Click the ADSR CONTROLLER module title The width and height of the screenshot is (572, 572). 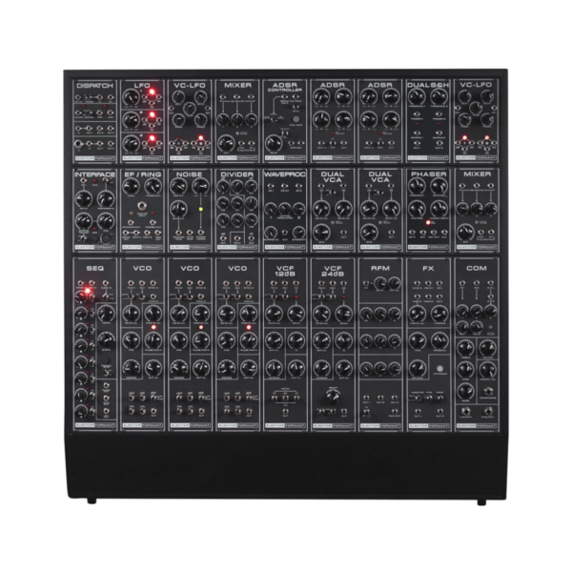click(x=285, y=87)
